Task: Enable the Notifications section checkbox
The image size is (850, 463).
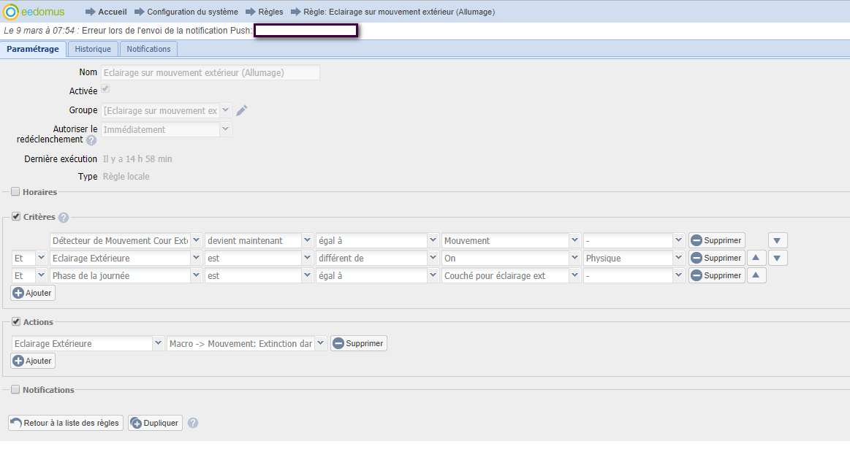Action: 15,390
